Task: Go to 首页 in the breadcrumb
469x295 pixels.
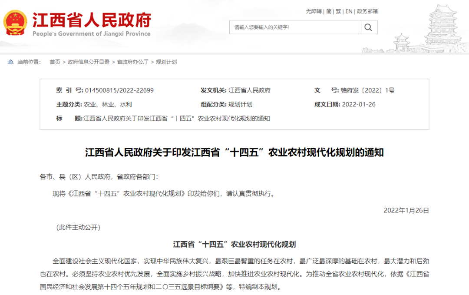Action: (x=55, y=62)
